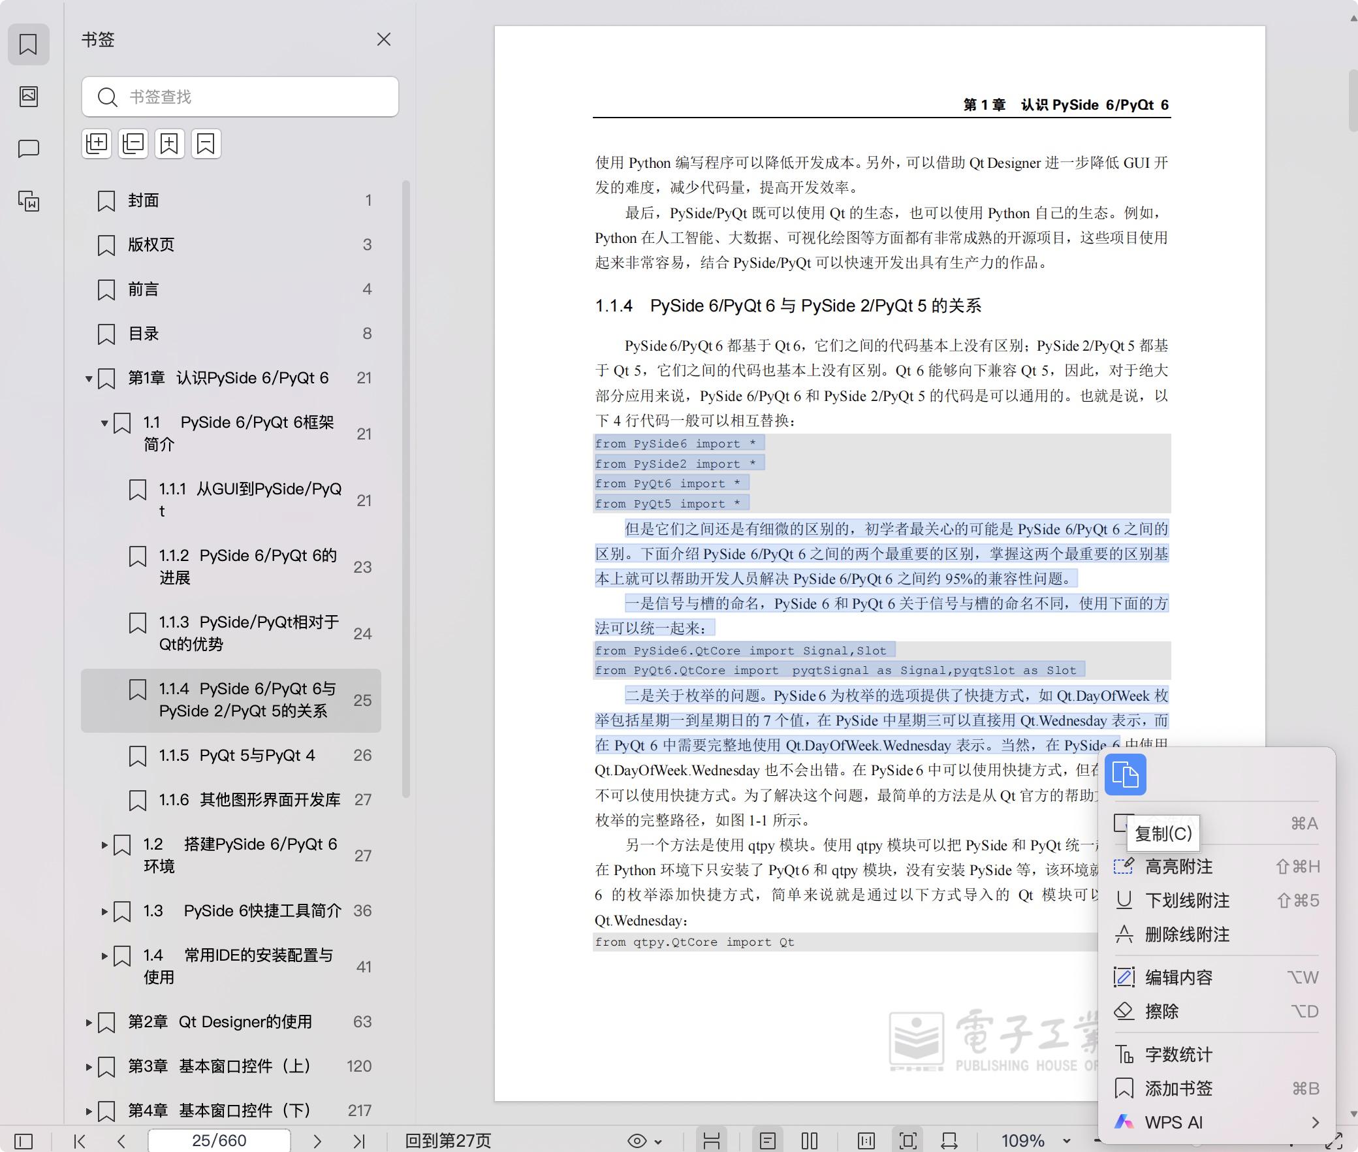1358x1152 pixels.
Task: Jump to the last page with the skip button
Action: pyautogui.click(x=358, y=1140)
